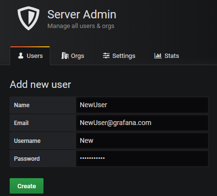Focus the Password input field
The height and width of the screenshot is (196, 217).
click(x=142, y=158)
